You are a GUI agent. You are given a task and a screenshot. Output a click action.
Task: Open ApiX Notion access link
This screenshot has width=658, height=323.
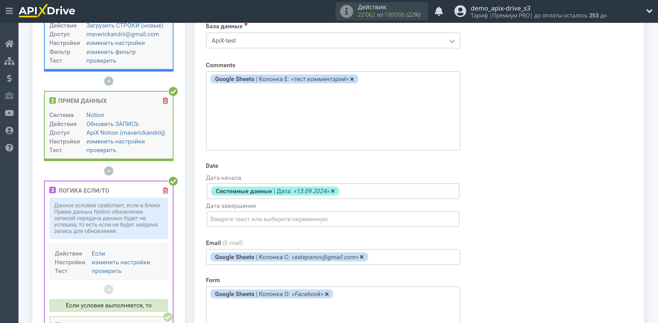point(126,133)
